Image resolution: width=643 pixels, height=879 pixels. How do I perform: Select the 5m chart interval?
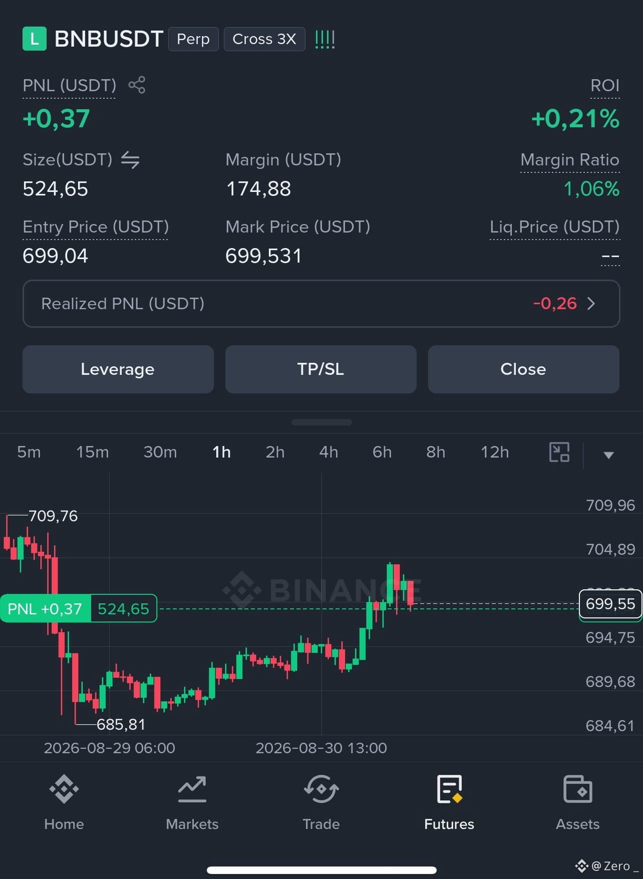[29, 452]
